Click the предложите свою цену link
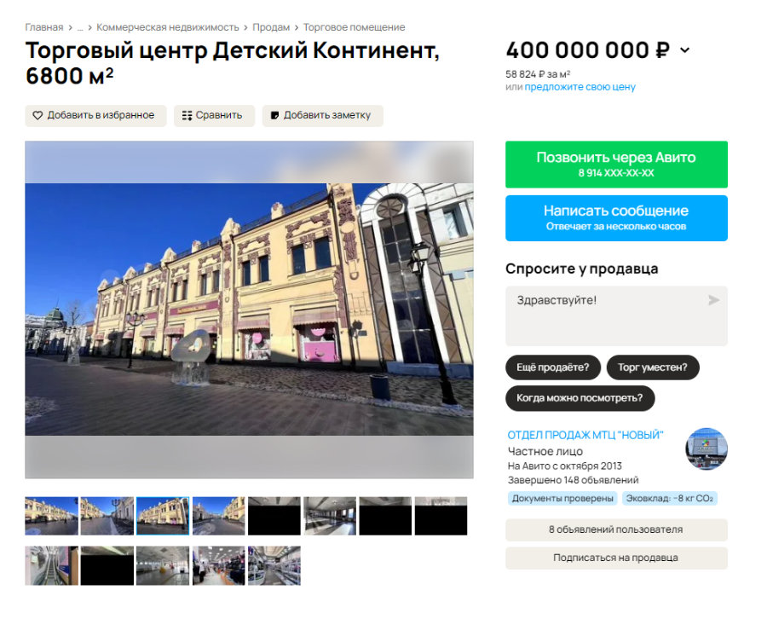 point(580,87)
